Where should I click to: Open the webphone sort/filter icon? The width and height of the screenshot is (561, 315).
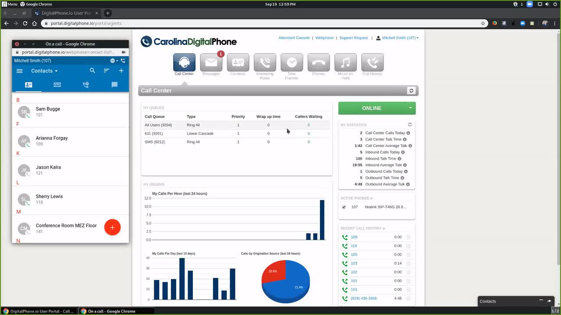pyautogui.click(x=107, y=70)
